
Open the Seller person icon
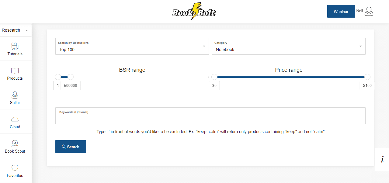pos(15,95)
